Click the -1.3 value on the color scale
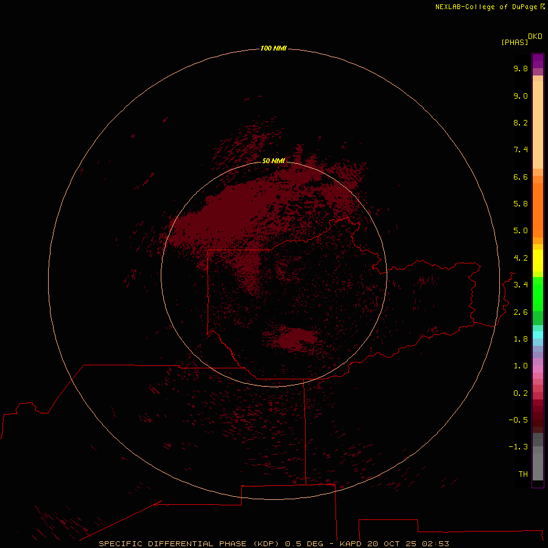The height and width of the screenshot is (548, 548). click(x=518, y=447)
